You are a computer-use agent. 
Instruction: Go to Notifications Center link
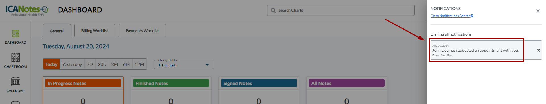pos(450,16)
